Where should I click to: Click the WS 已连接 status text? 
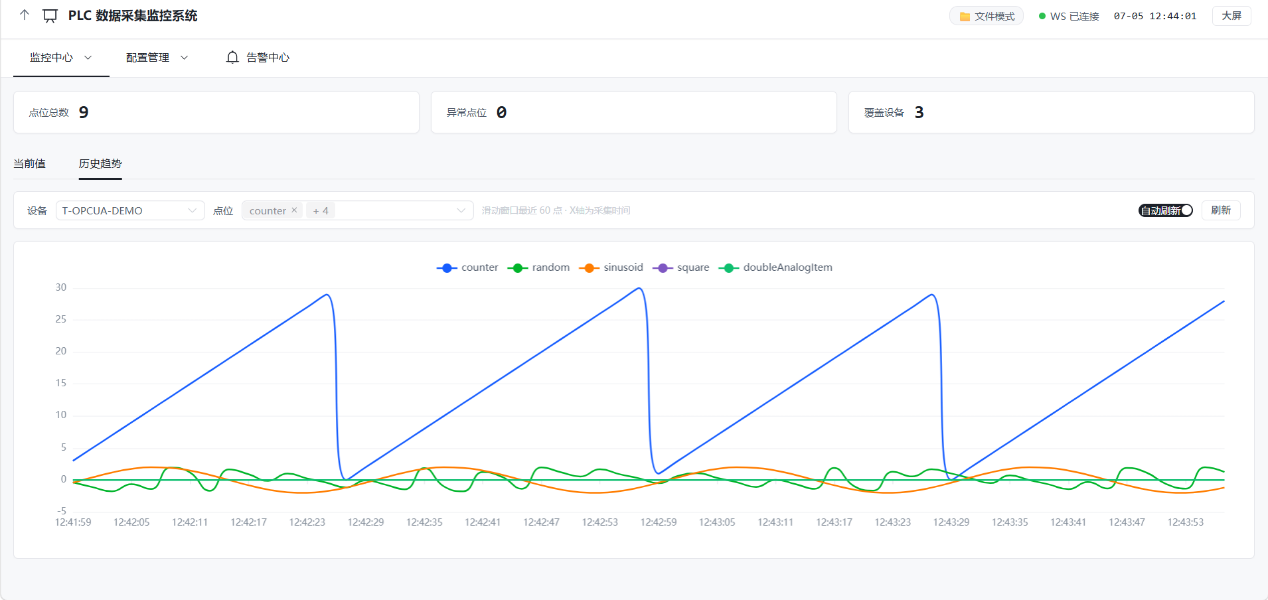(x=1074, y=17)
